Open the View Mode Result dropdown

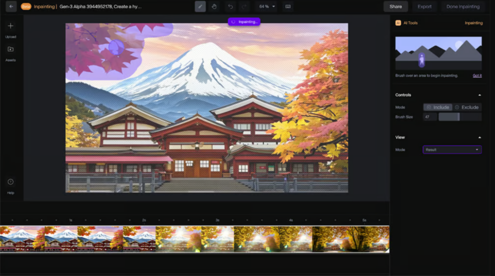(452, 150)
